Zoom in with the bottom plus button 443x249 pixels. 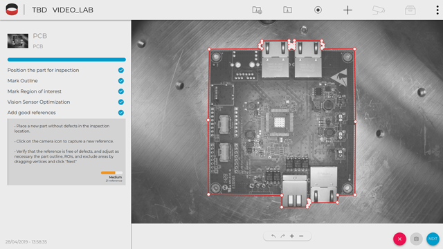(292, 236)
